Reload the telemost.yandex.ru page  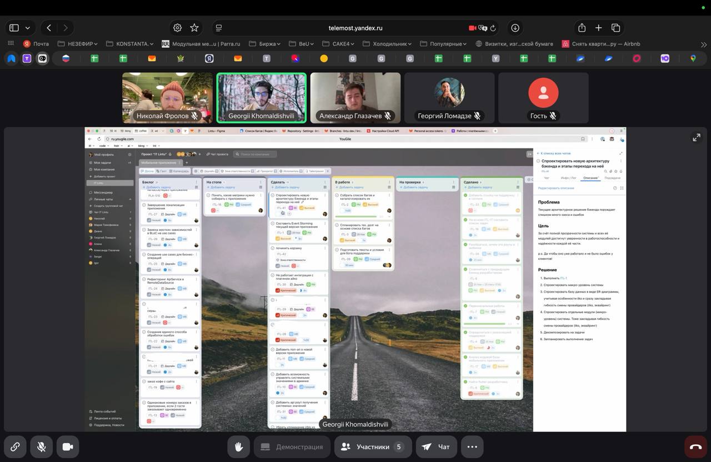(x=493, y=28)
